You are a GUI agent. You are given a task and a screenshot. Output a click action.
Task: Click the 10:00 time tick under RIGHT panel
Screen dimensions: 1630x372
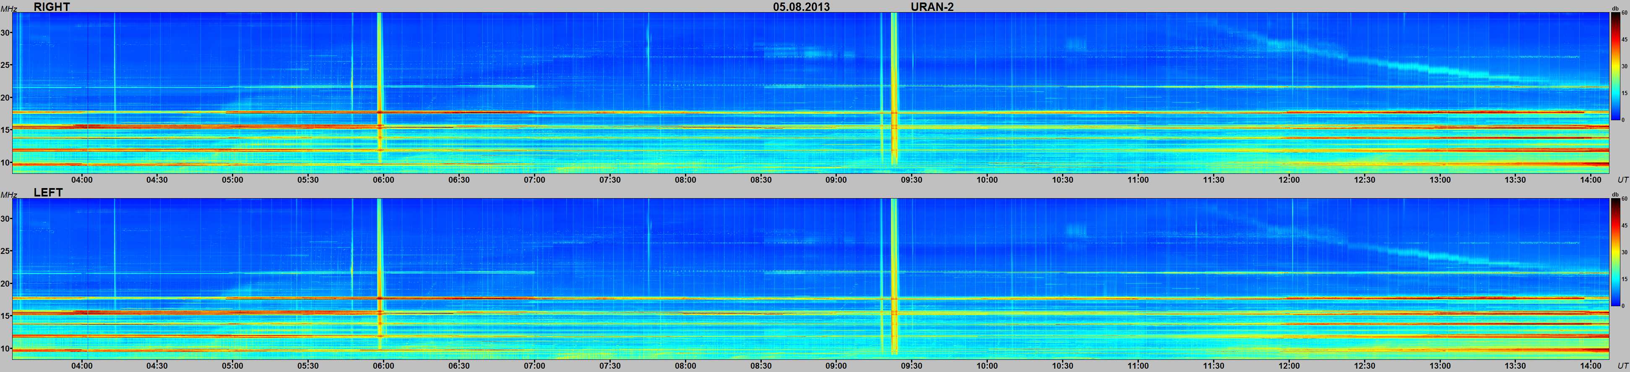click(x=987, y=180)
